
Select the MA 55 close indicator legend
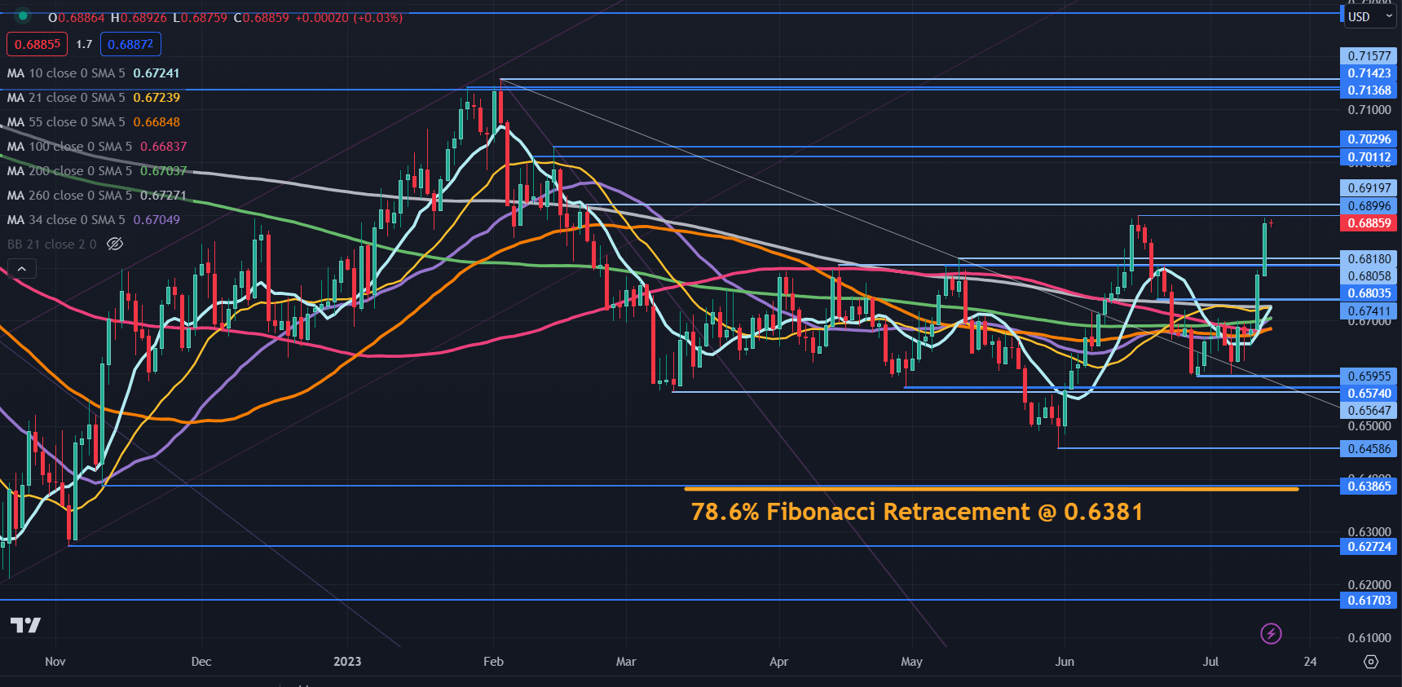(93, 121)
